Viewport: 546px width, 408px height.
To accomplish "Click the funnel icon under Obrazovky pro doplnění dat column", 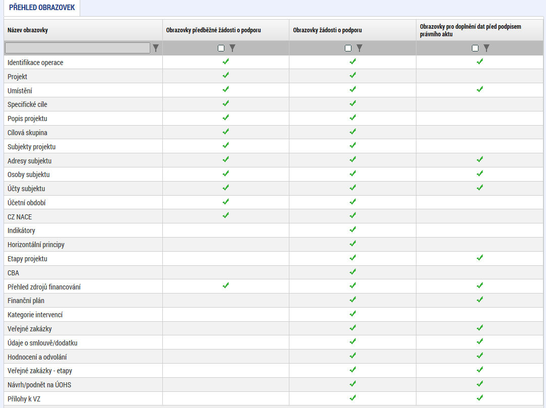I will click(487, 48).
